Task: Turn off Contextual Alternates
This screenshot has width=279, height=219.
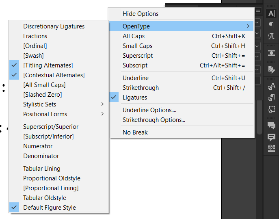Action: [x=54, y=75]
